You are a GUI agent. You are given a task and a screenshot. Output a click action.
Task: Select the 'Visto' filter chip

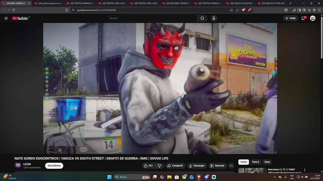[267, 162]
